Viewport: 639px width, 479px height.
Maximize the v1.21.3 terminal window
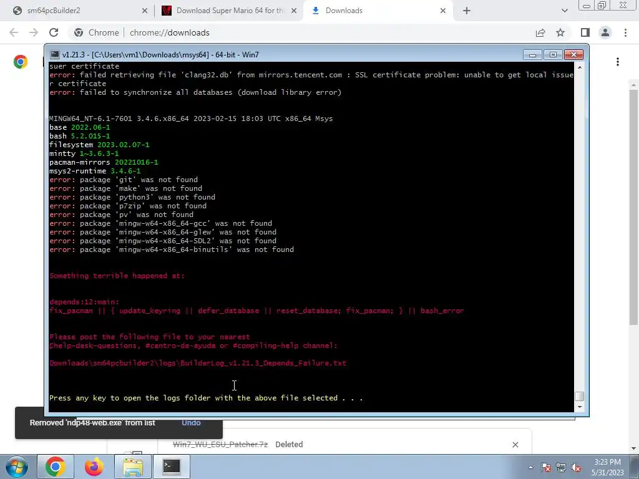553,55
